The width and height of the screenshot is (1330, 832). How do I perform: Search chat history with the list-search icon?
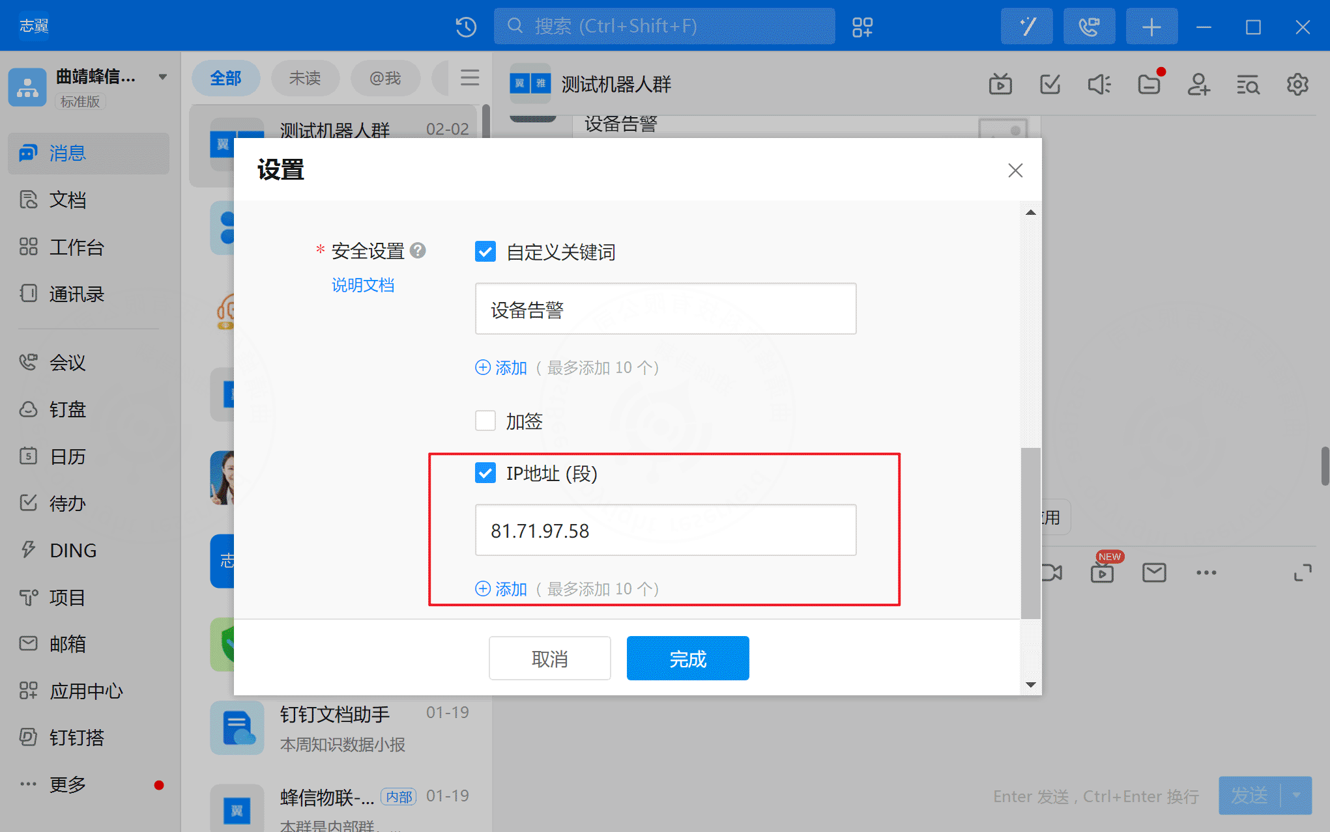[1248, 85]
